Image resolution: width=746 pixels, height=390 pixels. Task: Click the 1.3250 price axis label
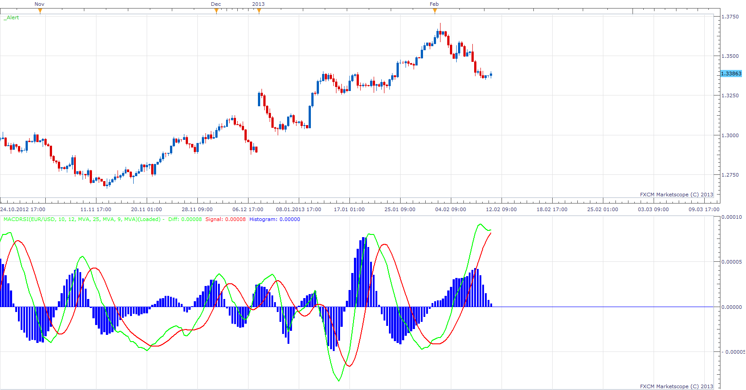[730, 95]
